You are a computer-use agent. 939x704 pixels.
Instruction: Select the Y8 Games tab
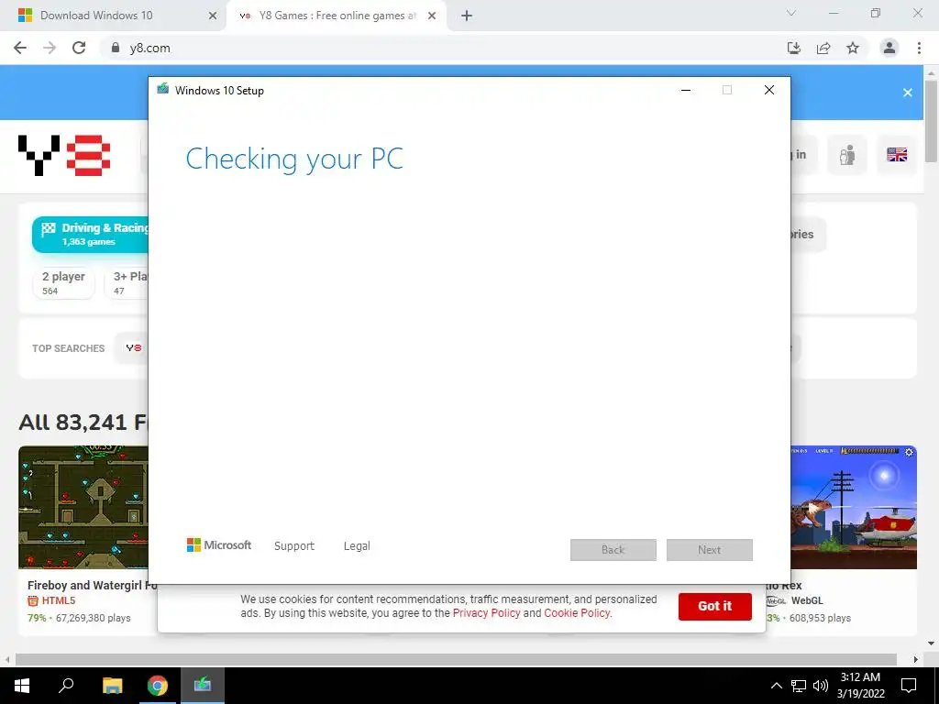pyautogui.click(x=337, y=16)
